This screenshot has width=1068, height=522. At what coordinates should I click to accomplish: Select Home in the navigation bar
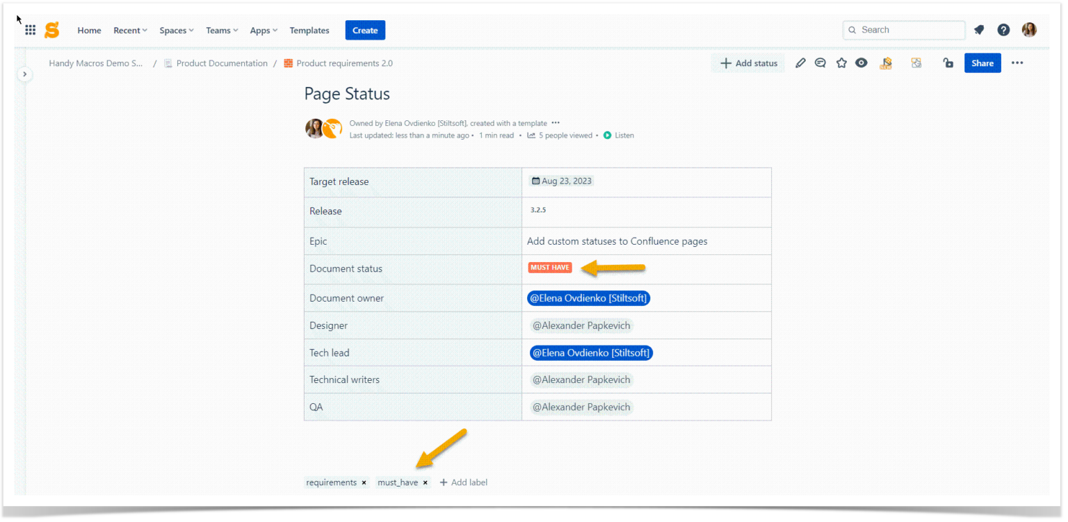coord(89,30)
